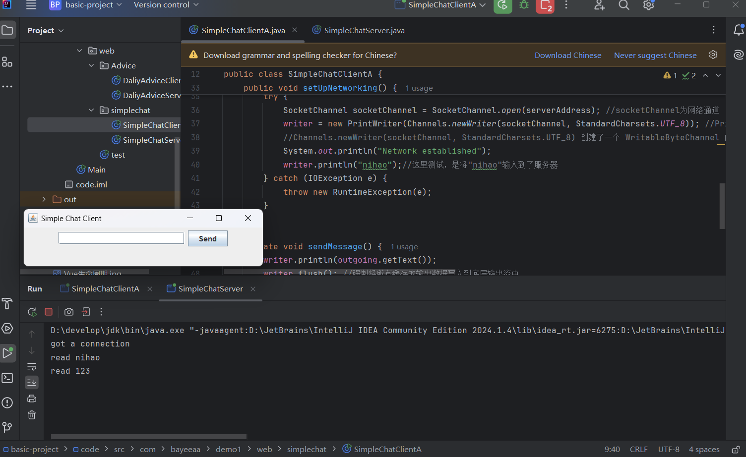
Task: Clear console output with the trash icon
Action: (x=32, y=415)
